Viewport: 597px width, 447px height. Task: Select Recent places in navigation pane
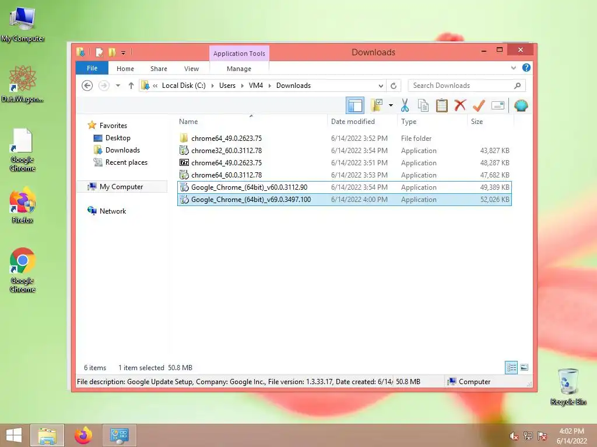point(127,162)
